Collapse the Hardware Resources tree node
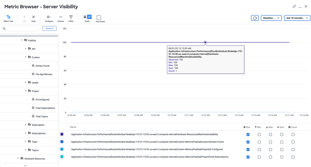Image resolution: width=311 pixels, height=167 pixels. [x=18, y=159]
